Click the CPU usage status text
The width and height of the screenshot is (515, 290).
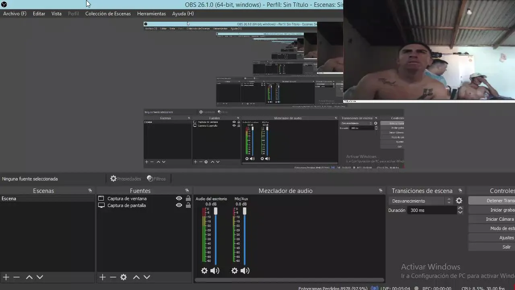tap(483, 288)
